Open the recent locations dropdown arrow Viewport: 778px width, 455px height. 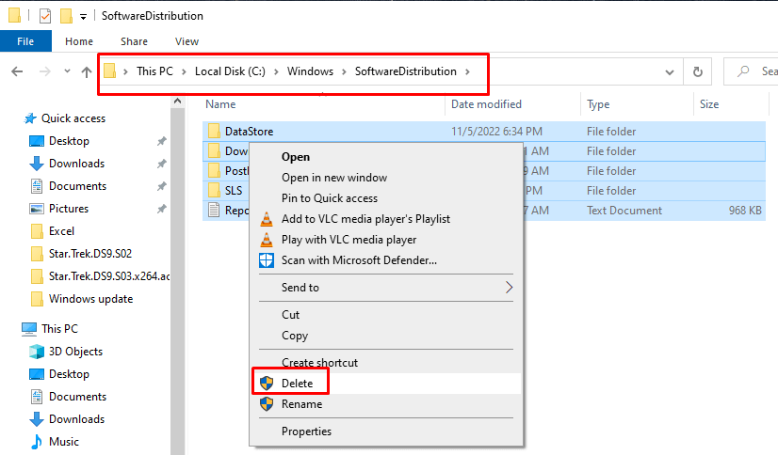click(67, 72)
